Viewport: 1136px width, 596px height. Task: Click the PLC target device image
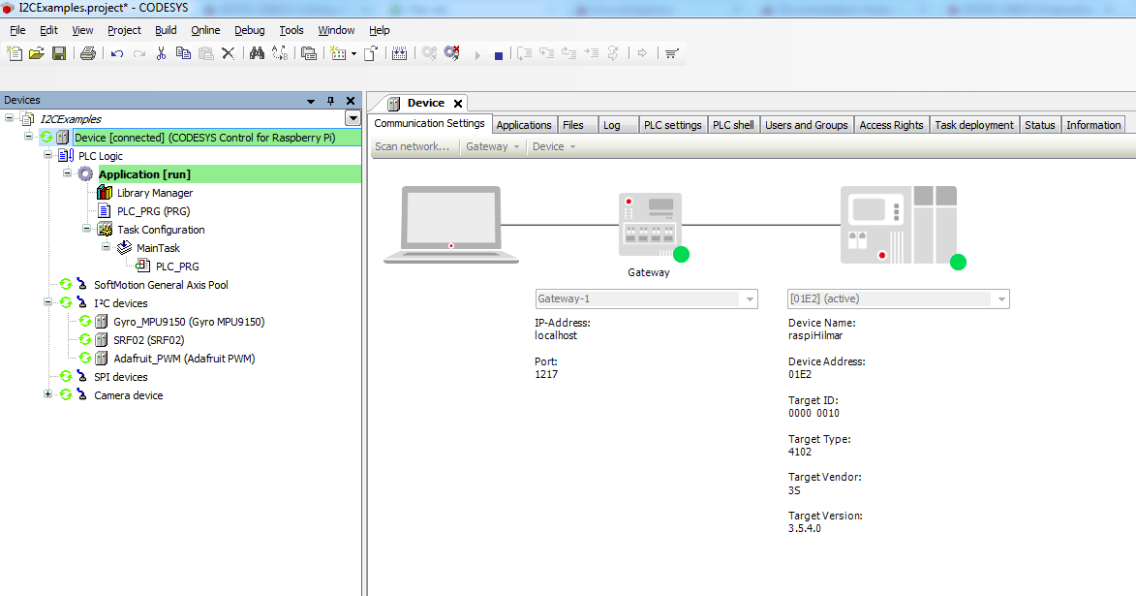click(899, 225)
